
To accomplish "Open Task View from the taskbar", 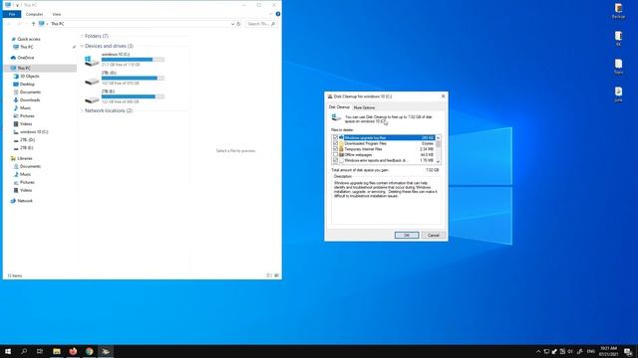I will [x=40, y=351].
